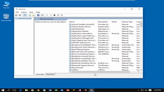Click the Restart Service icon
The image size is (164, 92).
point(62,15)
